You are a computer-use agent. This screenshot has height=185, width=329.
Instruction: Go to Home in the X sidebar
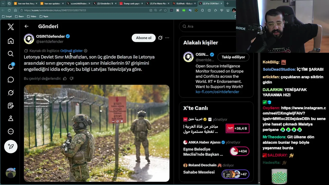pos(11,41)
